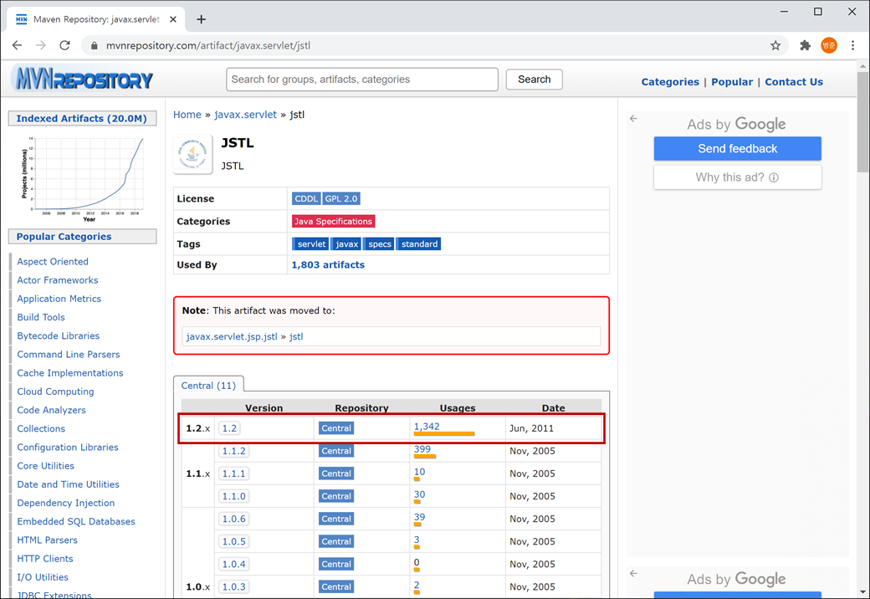
Task: Click the Why this ad info icon
Action: tap(774, 177)
